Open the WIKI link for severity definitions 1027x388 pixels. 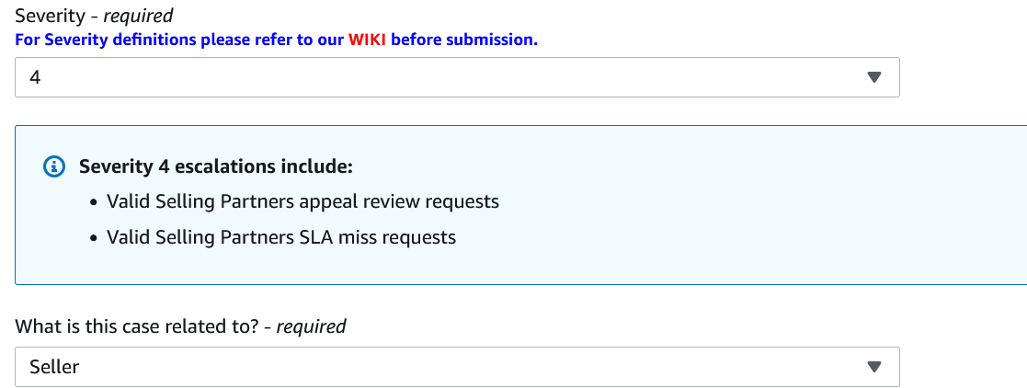(x=368, y=40)
